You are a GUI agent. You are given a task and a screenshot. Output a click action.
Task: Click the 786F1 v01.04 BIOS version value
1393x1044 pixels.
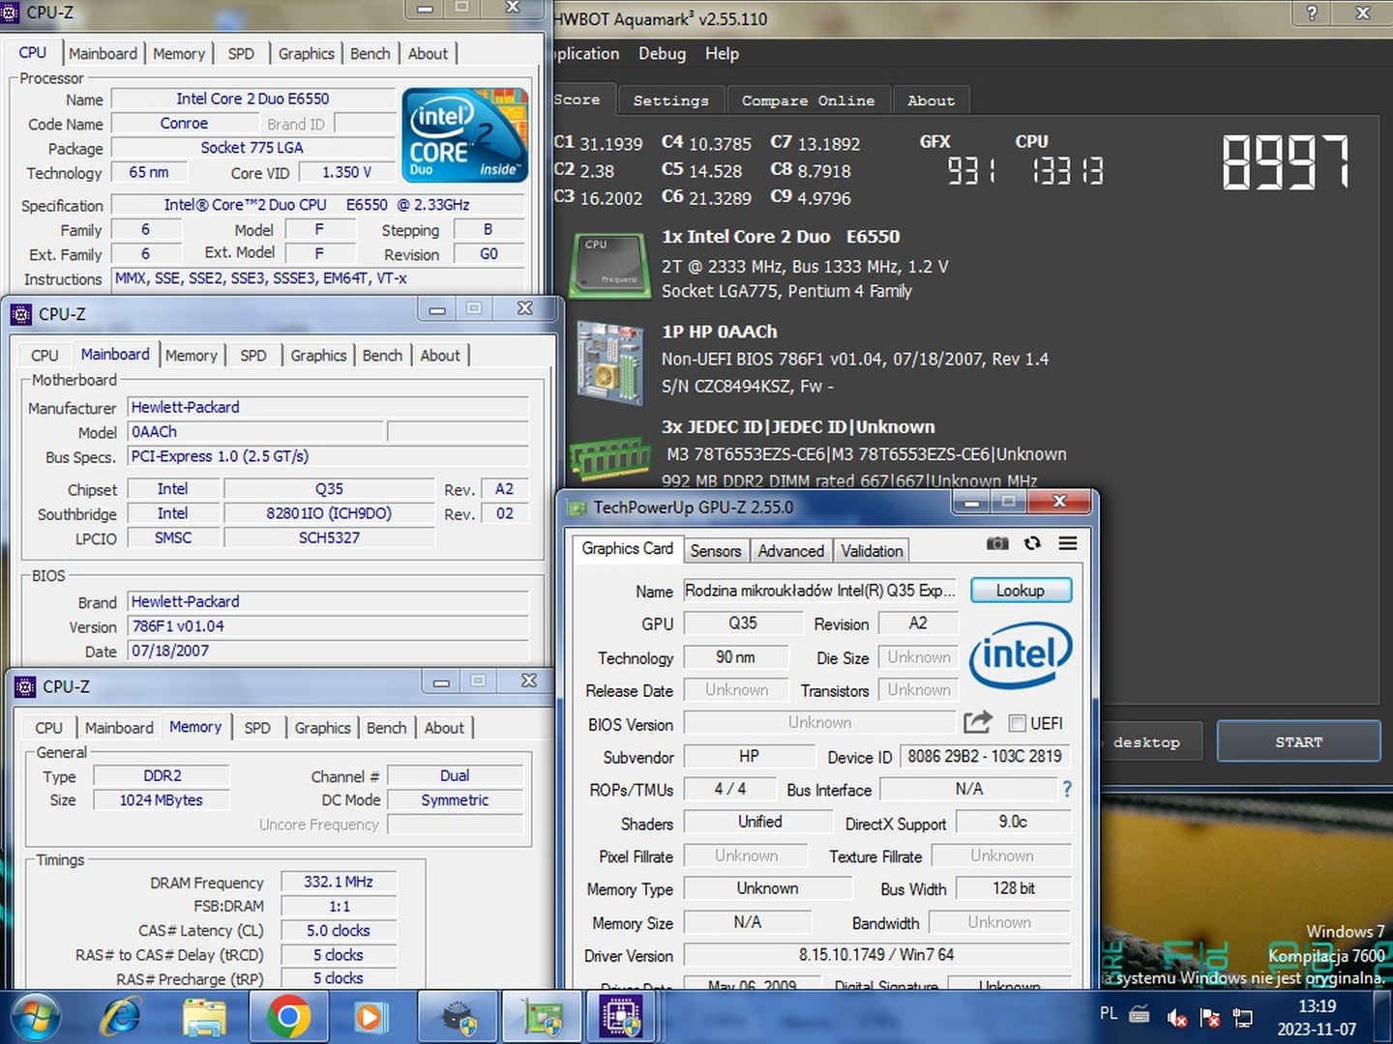click(329, 626)
